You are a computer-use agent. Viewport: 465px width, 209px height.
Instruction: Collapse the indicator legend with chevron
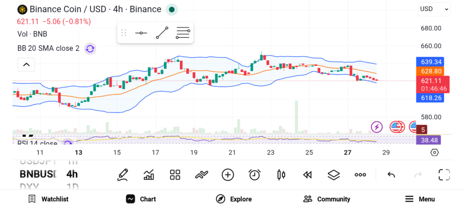26,65
